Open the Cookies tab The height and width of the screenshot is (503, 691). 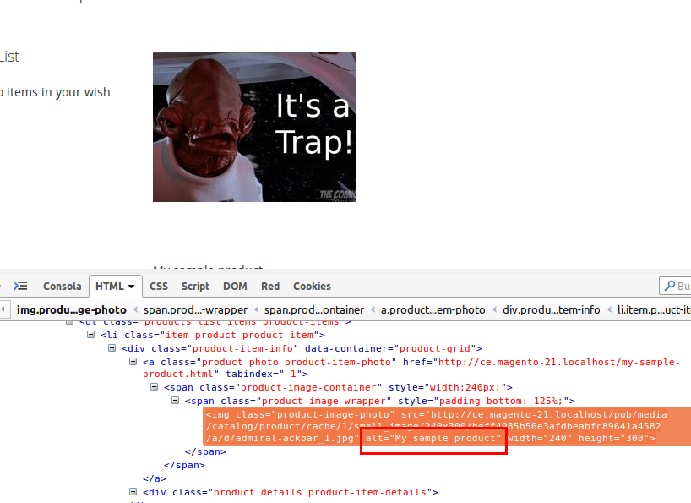(x=311, y=286)
